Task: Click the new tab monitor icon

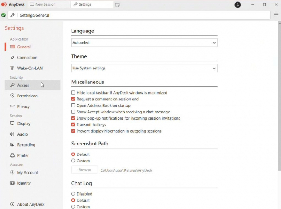Action: pyautogui.click(x=117, y=5)
